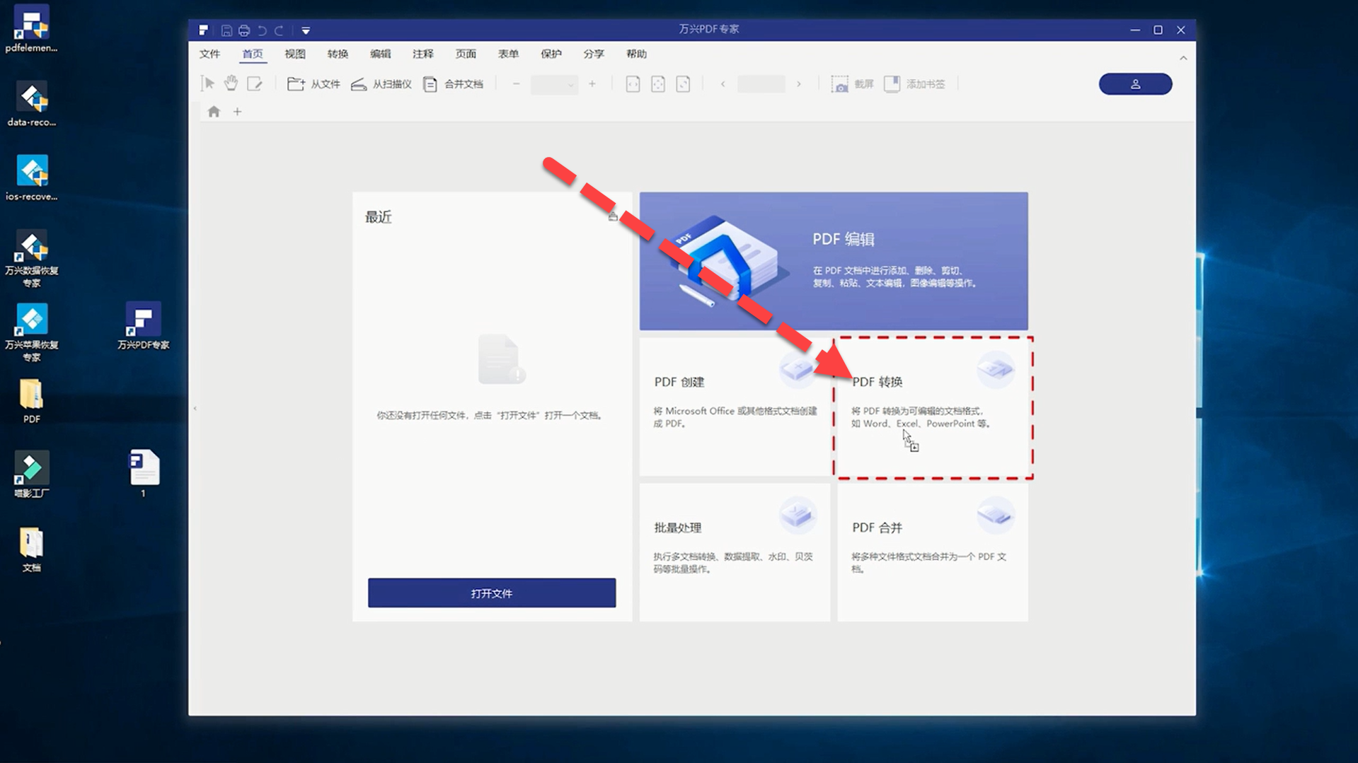
Task: Click the 打开文件 button
Action: [492, 593]
